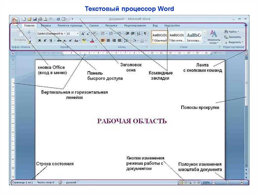The height and width of the screenshot is (194, 259).
Task: Toggle the ruler button above the scrollbar
Action: (246, 53)
